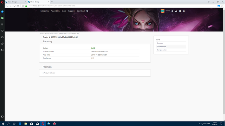
Task: Open Mail app from the taskbar
Action: click(37, 124)
